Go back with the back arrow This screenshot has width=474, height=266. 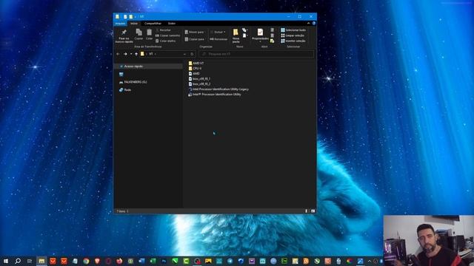(x=118, y=54)
